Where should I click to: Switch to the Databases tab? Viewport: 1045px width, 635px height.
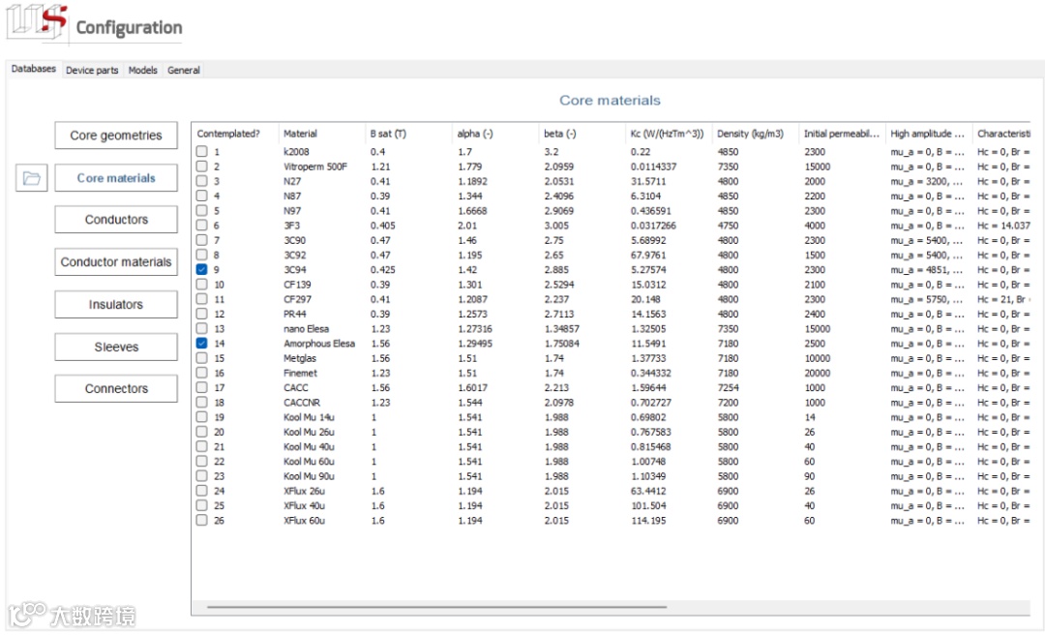click(x=33, y=69)
